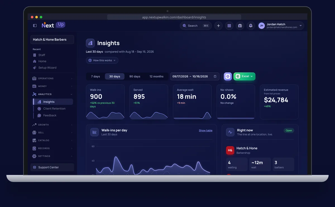
Task: Click the Client Retention pie icon
Action: click(x=39, y=109)
